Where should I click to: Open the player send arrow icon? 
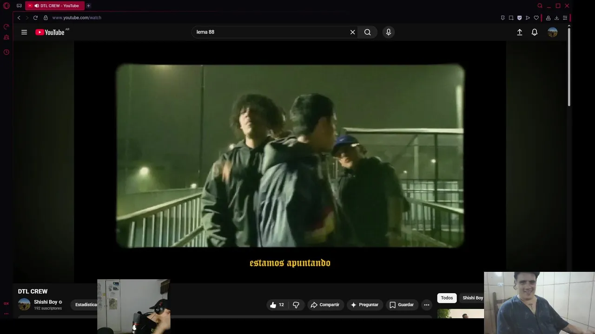click(x=528, y=18)
